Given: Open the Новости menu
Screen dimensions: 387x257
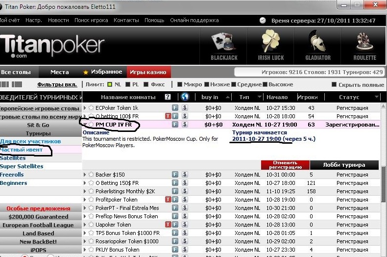Looking at the screenshot, I should point(58,20).
